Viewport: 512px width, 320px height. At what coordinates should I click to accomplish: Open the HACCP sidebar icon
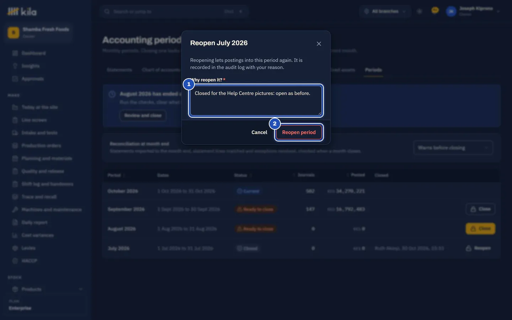15,261
